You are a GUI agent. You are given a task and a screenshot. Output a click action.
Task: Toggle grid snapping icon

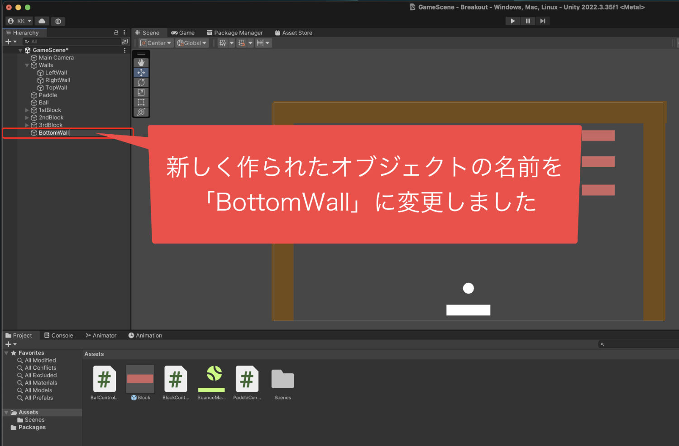pos(241,43)
